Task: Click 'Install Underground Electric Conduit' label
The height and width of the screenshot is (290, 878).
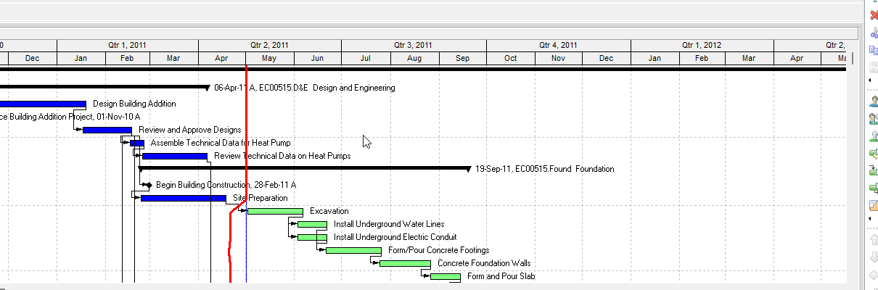Action: point(395,237)
